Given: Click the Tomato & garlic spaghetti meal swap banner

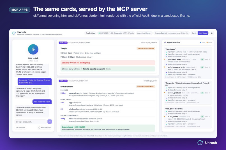Looking at the screenshot, I should point(108,69).
